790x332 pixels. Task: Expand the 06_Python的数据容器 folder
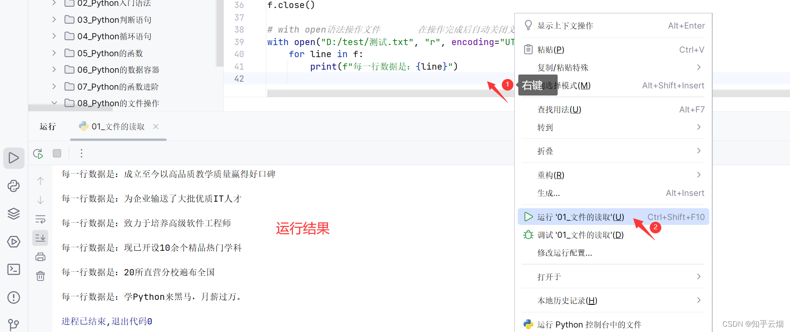pos(54,70)
